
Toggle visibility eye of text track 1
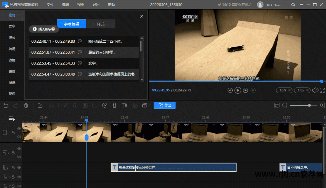pyautogui.click(x=19, y=177)
